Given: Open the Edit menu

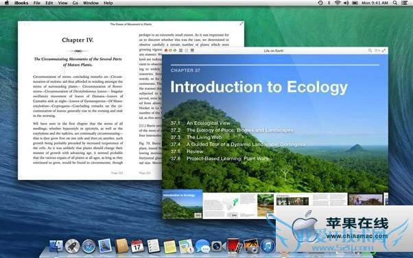Looking at the screenshot, I should click(49, 3).
